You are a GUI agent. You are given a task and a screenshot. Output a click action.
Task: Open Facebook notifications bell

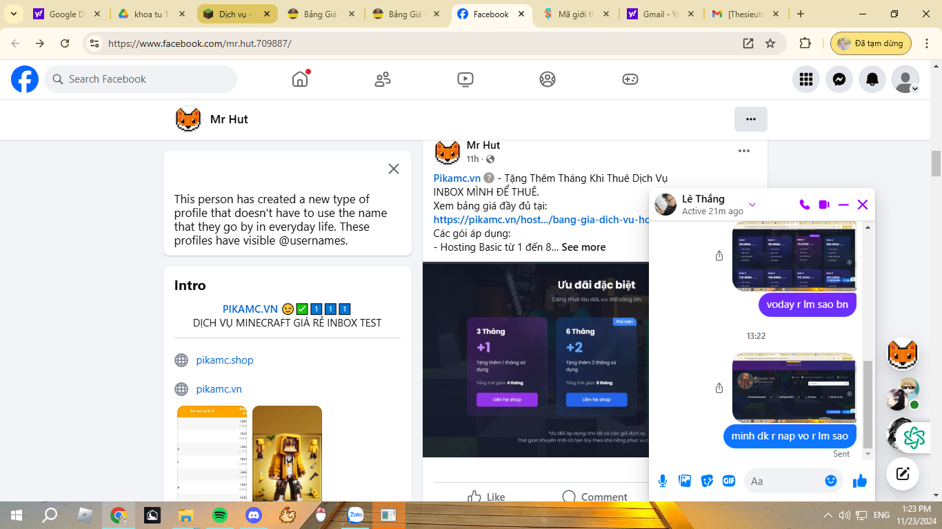[x=872, y=79]
